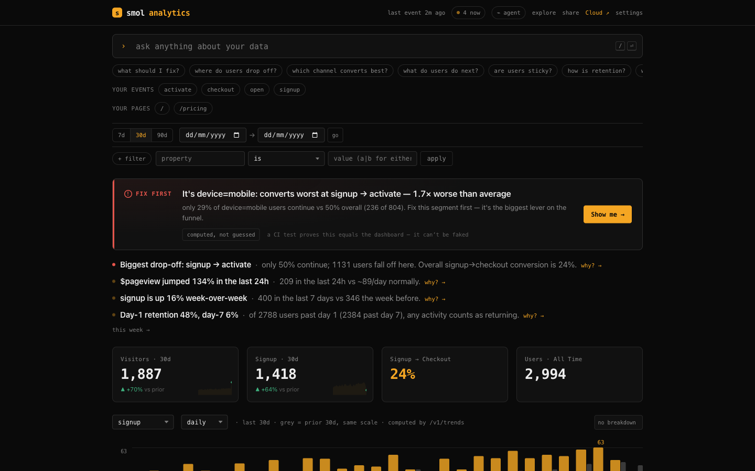Open the daily interval dropdown

click(204, 422)
